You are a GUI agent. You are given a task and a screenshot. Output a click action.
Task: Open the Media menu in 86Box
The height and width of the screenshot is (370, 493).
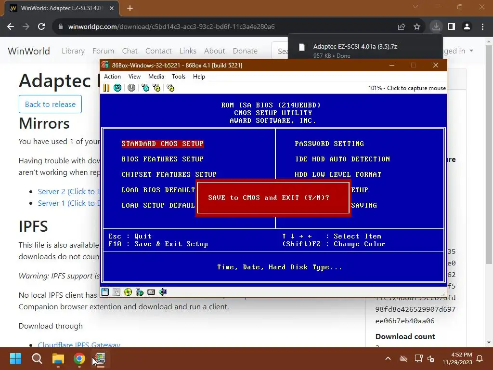pos(156,77)
